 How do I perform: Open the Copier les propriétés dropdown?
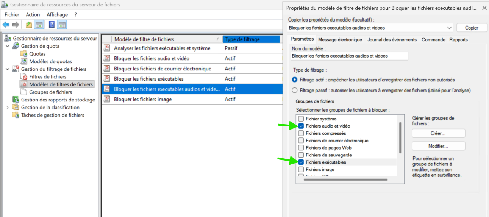coord(449,28)
